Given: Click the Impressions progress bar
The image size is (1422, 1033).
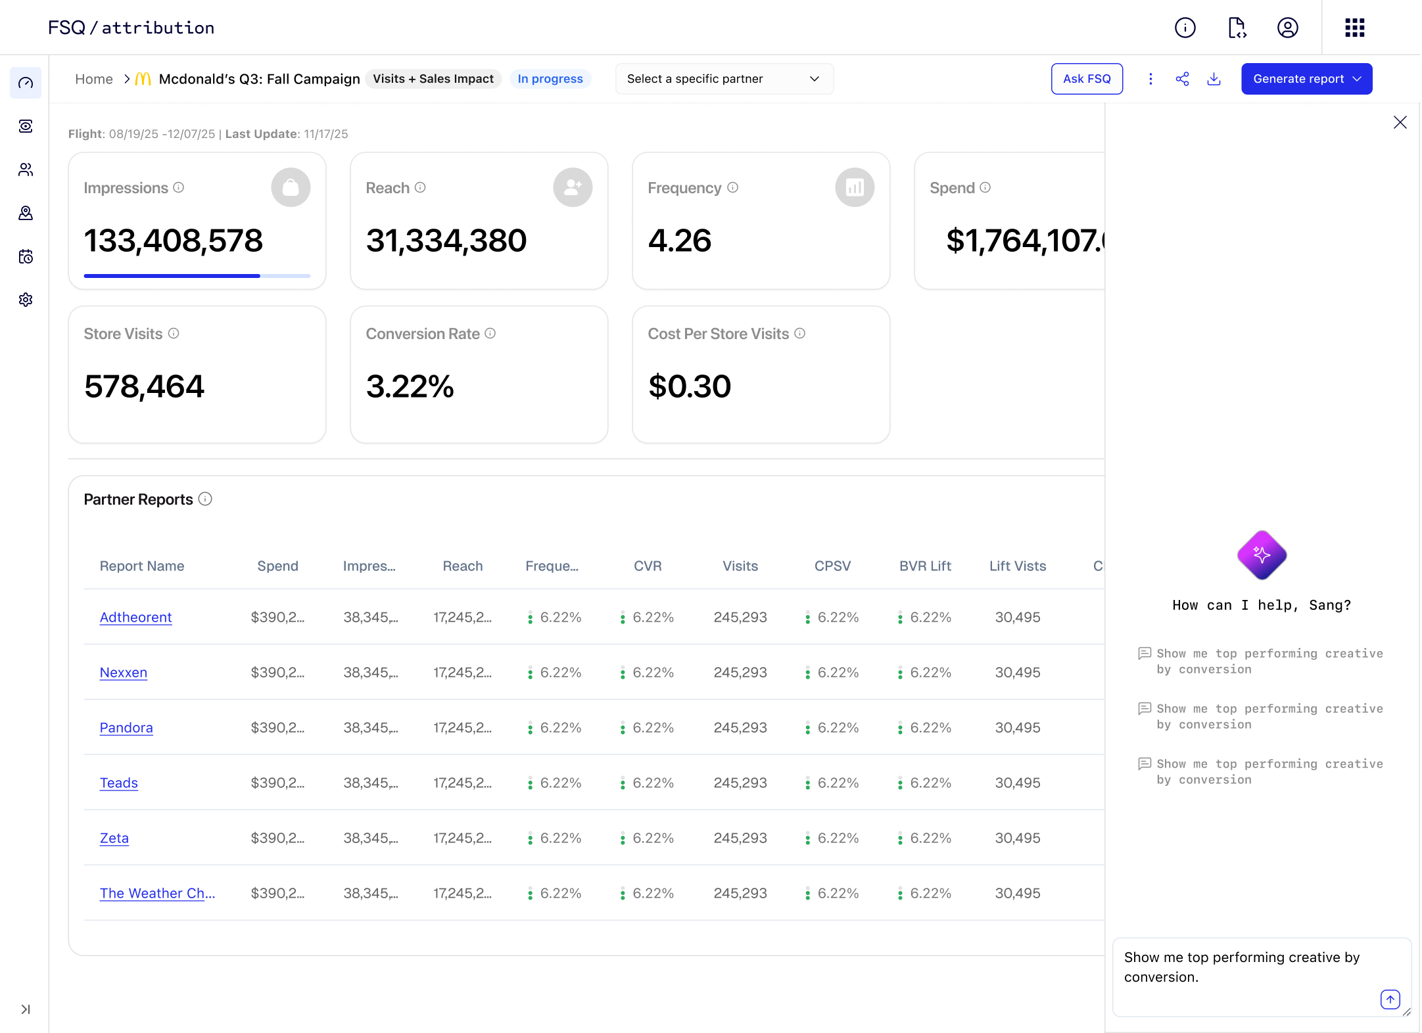Looking at the screenshot, I should tap(197, 276).
